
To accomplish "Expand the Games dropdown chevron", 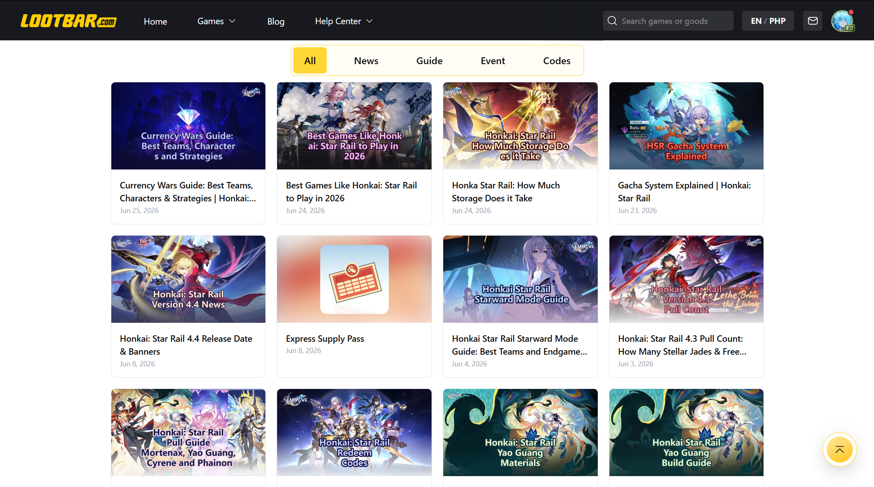I will (x=232, y=21).
